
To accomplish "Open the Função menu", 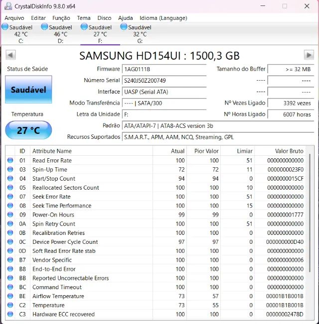I will tap(61, 18).
